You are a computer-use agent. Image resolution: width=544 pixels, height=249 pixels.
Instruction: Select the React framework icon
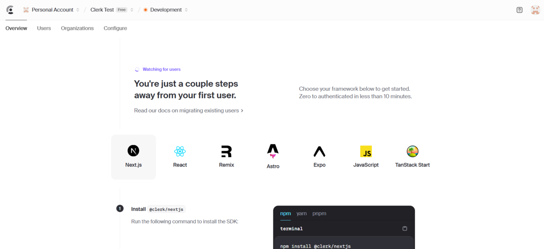[180, 151]
